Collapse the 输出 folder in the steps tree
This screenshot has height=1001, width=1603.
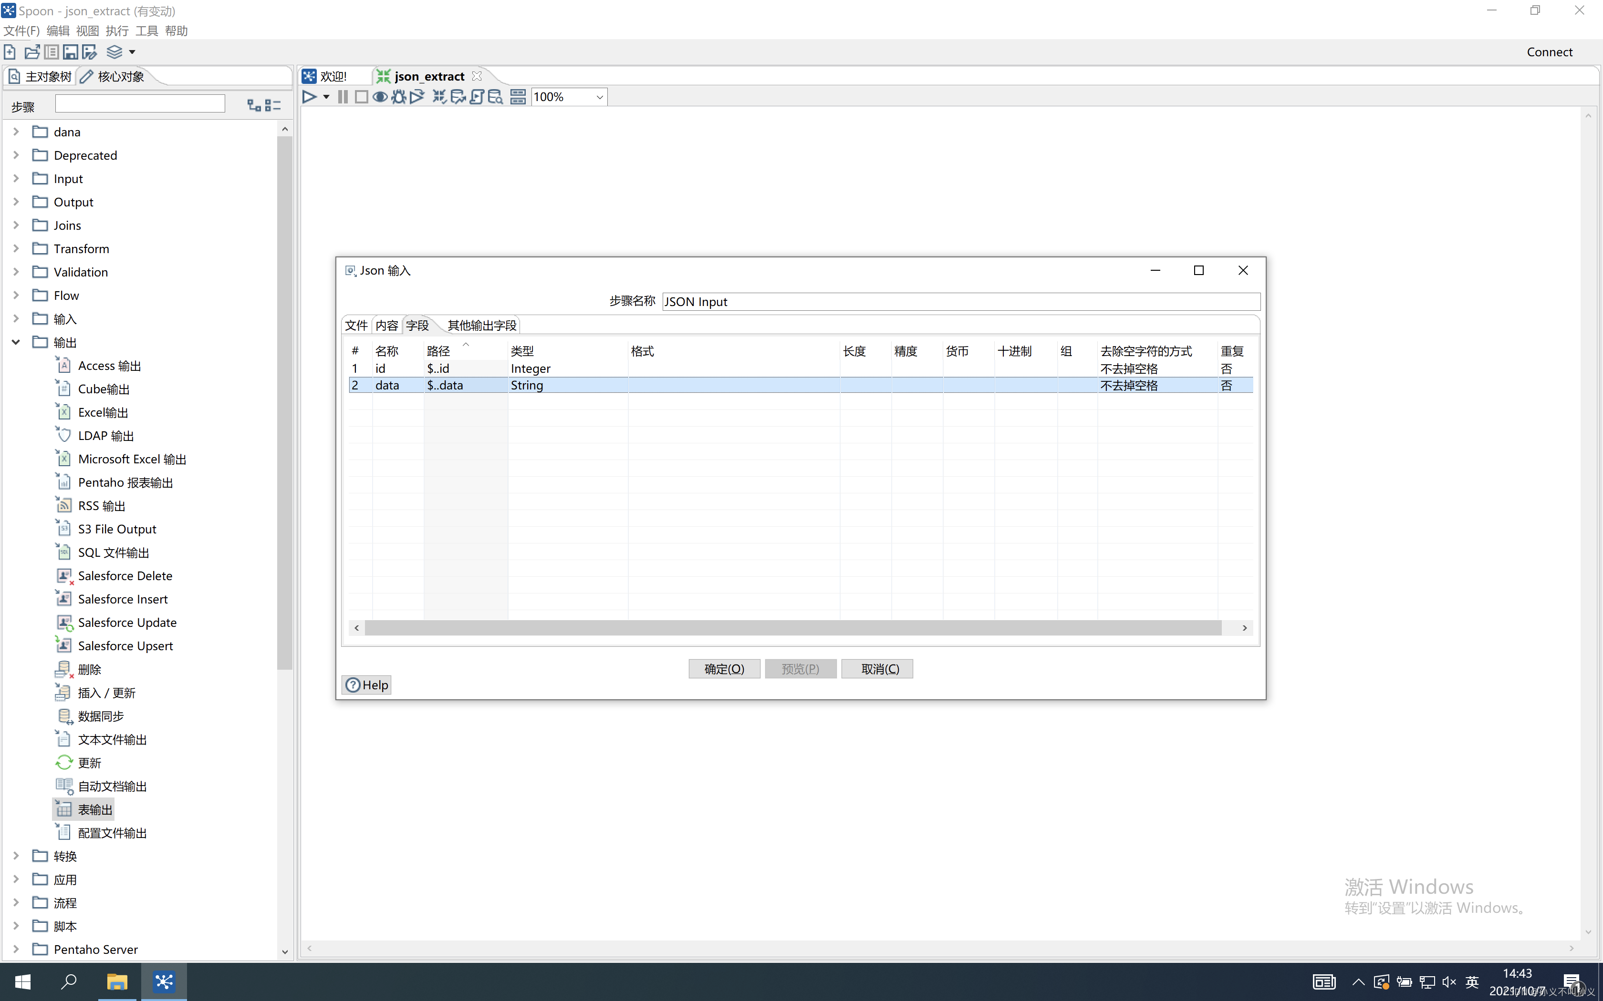pos(16,342)
